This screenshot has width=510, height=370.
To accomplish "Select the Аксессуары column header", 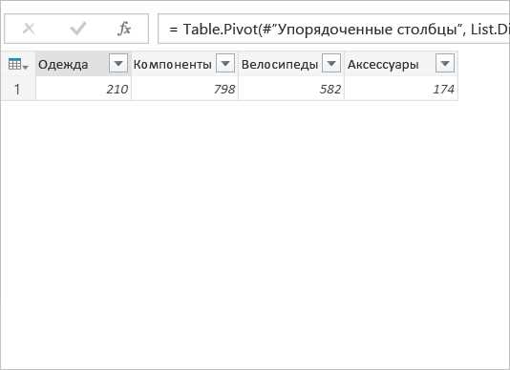I will 401,64.
